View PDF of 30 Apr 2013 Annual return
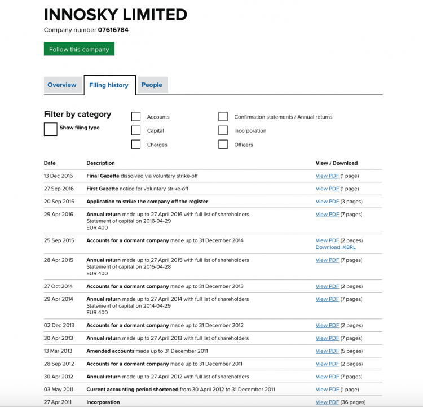Viewport: 423px width, 407px height. [x=327, y=338]
